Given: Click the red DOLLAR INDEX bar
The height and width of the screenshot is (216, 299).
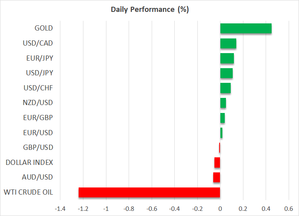Looking at the screenshot, I should click(217, 162).
